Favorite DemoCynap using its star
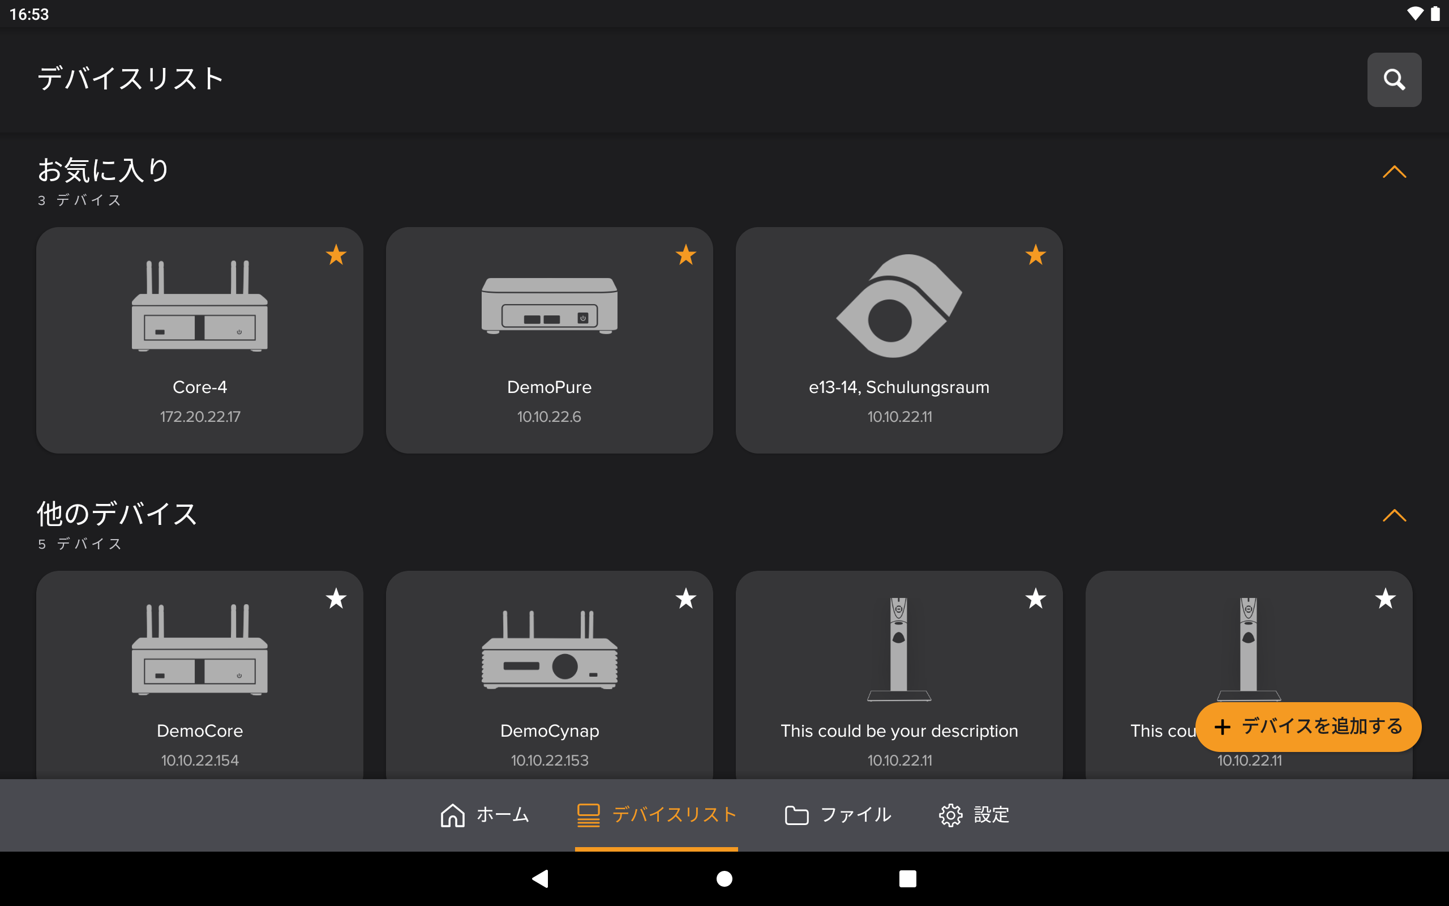Screen dimensions: 1449x906 pyautogui.click(x=685, y=599)
